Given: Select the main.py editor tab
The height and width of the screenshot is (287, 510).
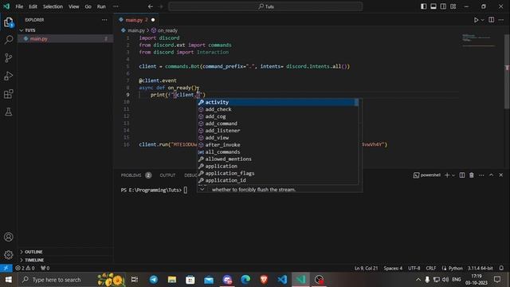Looking at the screenshot, I should [136, 20].
